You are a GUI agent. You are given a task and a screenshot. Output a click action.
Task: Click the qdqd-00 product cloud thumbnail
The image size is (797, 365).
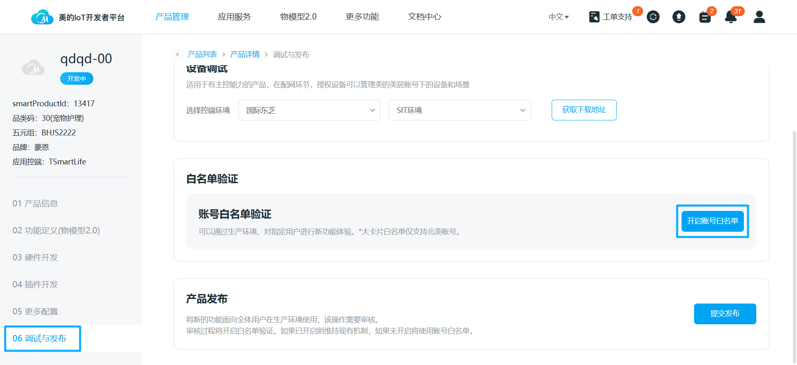point(33,68)
